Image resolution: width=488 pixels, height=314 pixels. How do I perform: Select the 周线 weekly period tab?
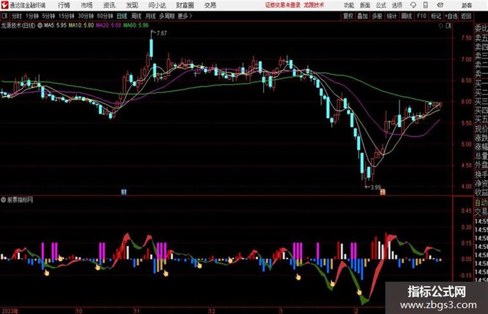tap(136, 16)
